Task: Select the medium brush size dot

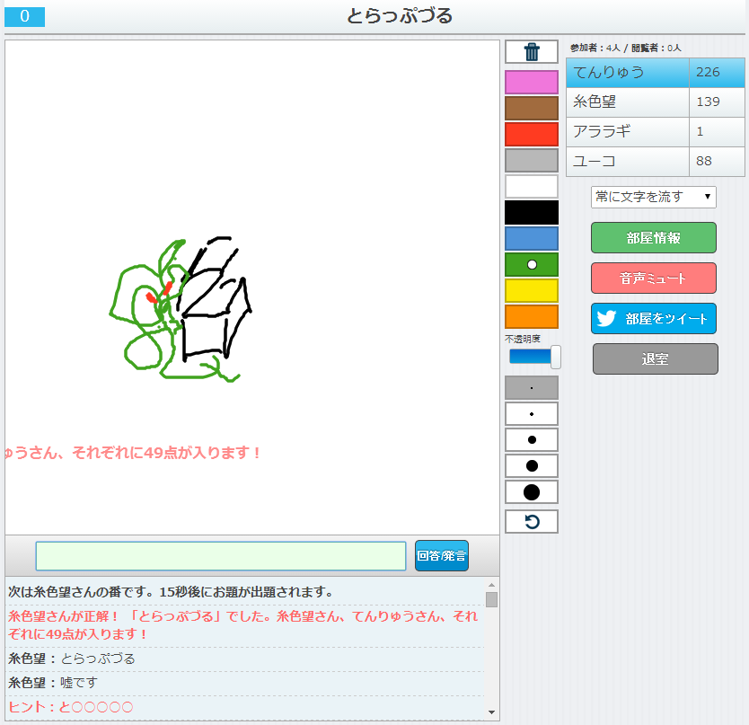Action: pos(531,439)
